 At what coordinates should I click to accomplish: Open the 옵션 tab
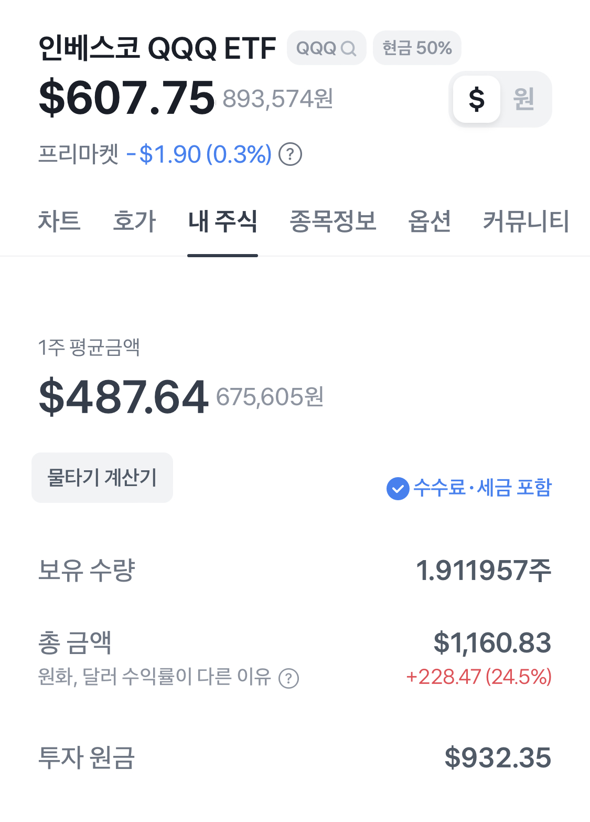click(x=430, y=221)
